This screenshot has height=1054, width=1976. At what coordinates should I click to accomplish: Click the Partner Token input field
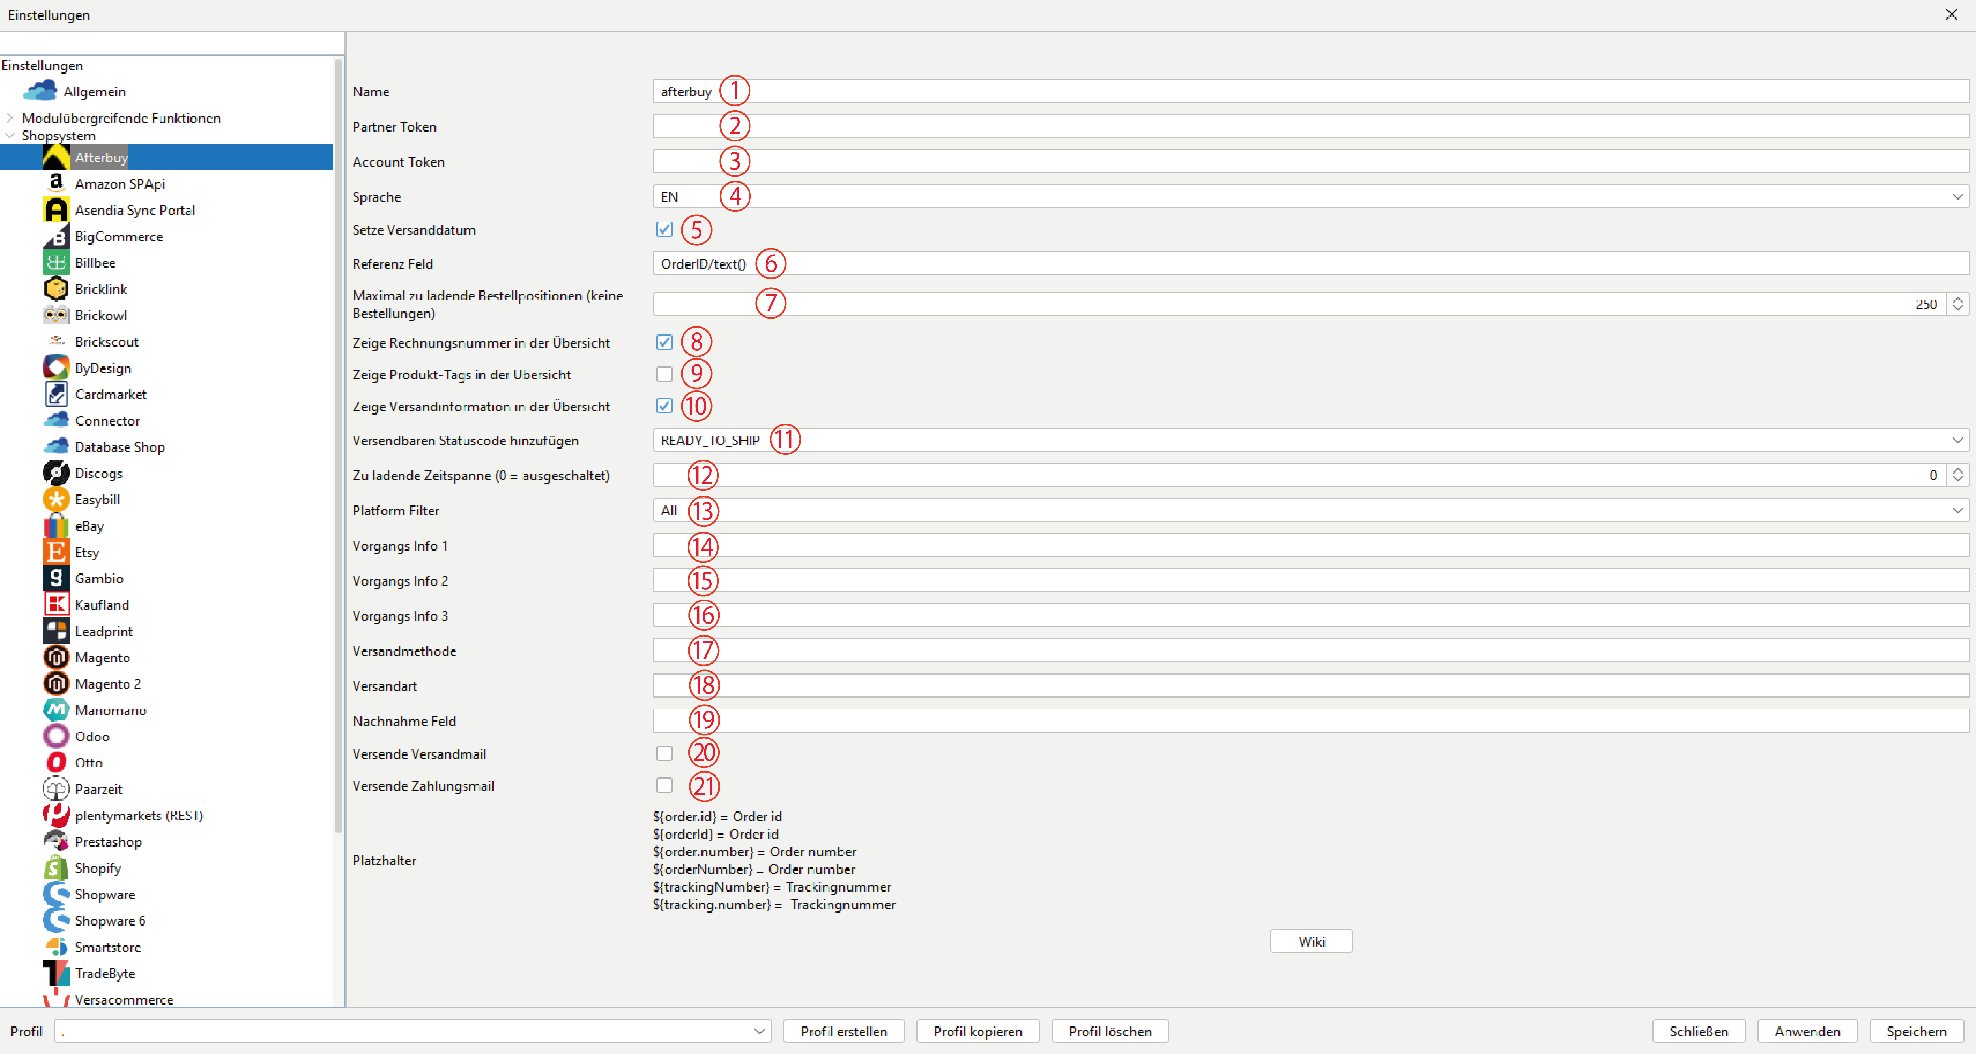click(1311, 126)
